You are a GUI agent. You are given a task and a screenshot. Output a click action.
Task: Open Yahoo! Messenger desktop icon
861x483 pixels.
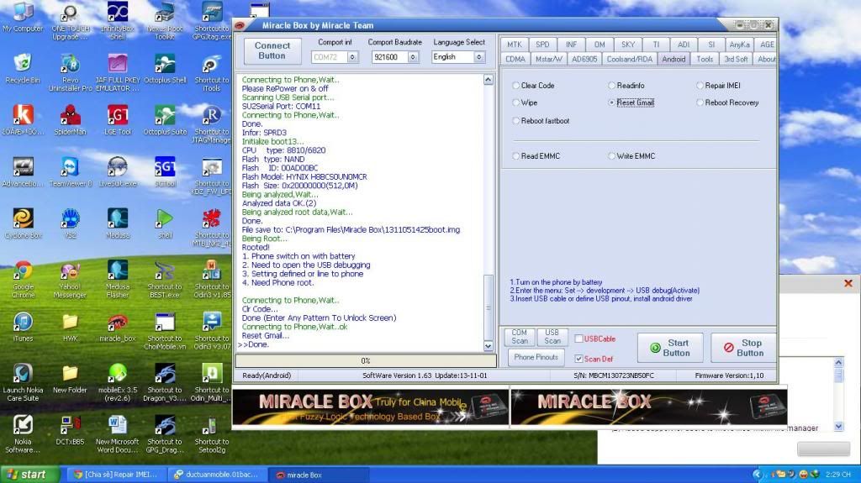[70, 280]
